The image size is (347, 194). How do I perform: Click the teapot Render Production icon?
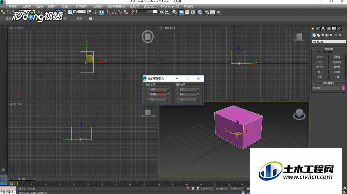click(219, 12)
